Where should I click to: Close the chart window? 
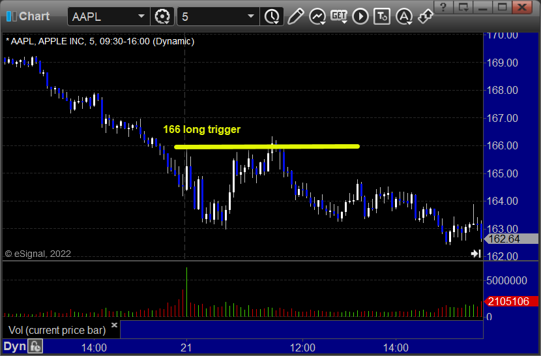(522, 7)
